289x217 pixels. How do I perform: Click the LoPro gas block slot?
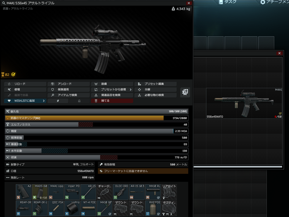(x=72, y=208)
